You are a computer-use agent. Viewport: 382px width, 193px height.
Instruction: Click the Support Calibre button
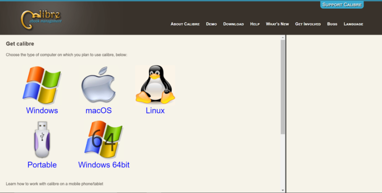(342, 5)
